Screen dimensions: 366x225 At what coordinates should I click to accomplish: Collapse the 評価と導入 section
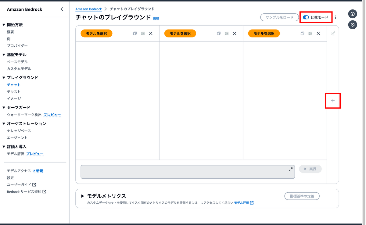(4, 147)
